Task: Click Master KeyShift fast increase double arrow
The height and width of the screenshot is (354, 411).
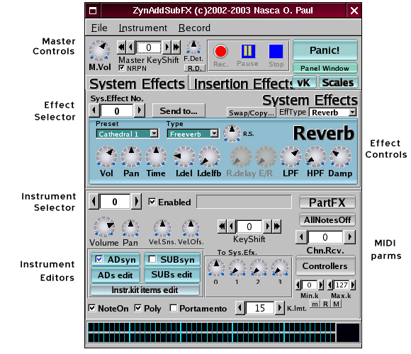Action: pos(176,47)
